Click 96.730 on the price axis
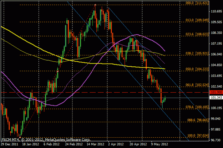This screenshot has width=223, height=148. 216,140
